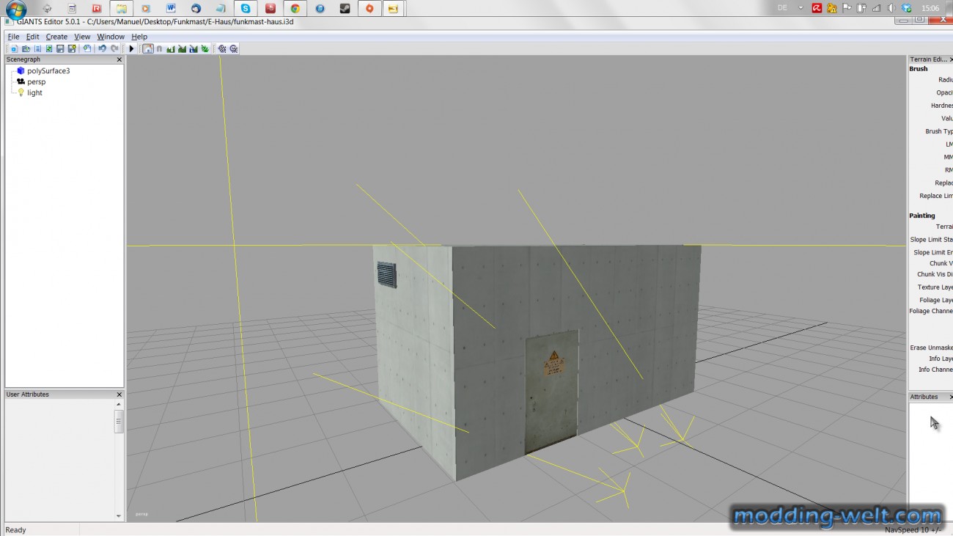This screenshot has width=953, height=536.
Task: Open the Edit menu
Action: tap(32, 37)
